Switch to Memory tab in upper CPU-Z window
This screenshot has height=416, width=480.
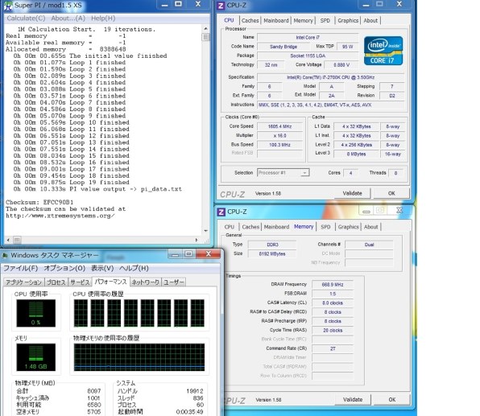point(303,20)
